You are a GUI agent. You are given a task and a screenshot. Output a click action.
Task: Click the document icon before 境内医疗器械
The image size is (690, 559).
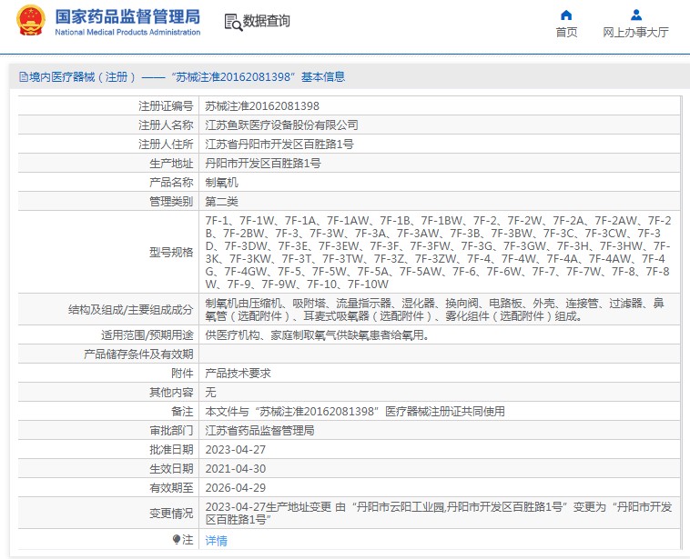(x=24, y=77)
